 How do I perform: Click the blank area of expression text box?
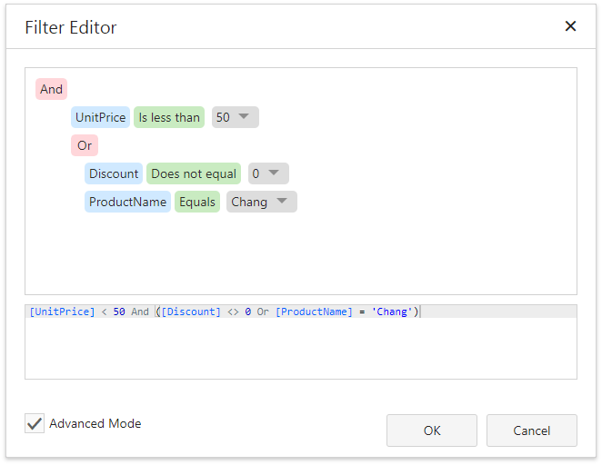[300, 350]
